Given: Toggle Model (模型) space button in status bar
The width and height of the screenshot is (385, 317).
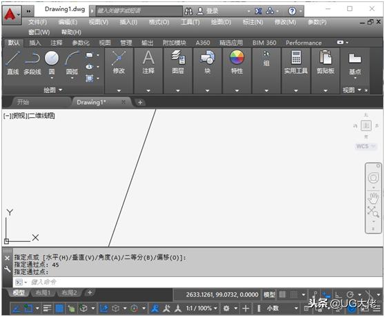Looking at the screenshot, I should click(269, 294).
